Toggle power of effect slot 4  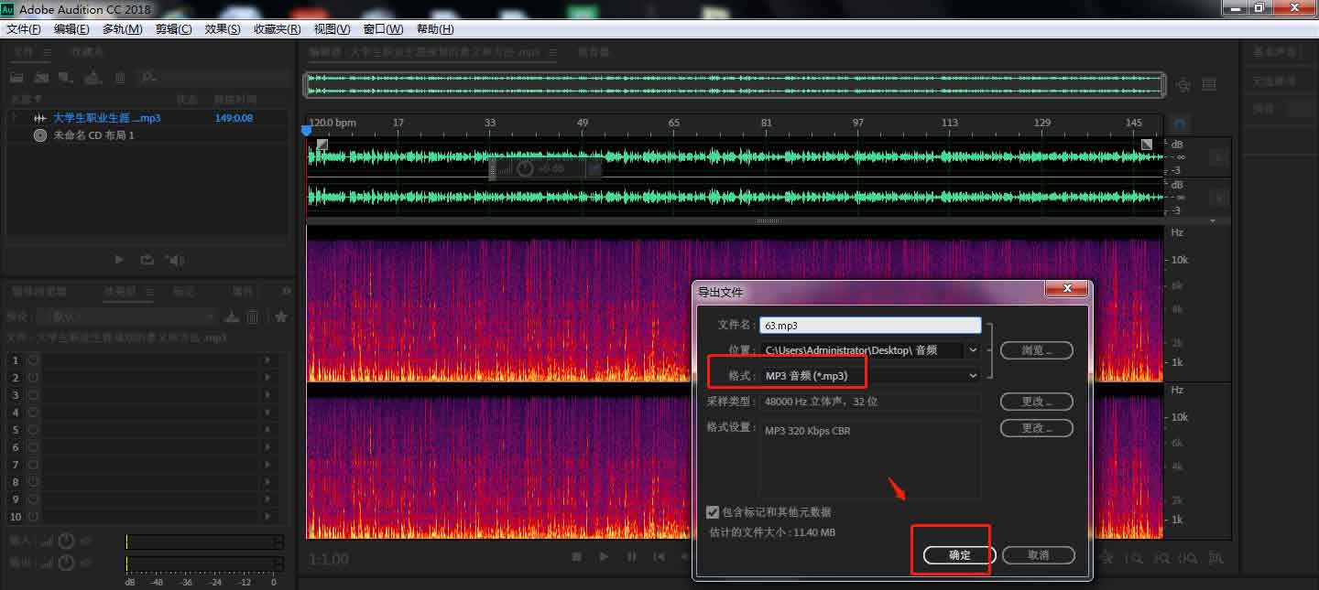point(33,413)
